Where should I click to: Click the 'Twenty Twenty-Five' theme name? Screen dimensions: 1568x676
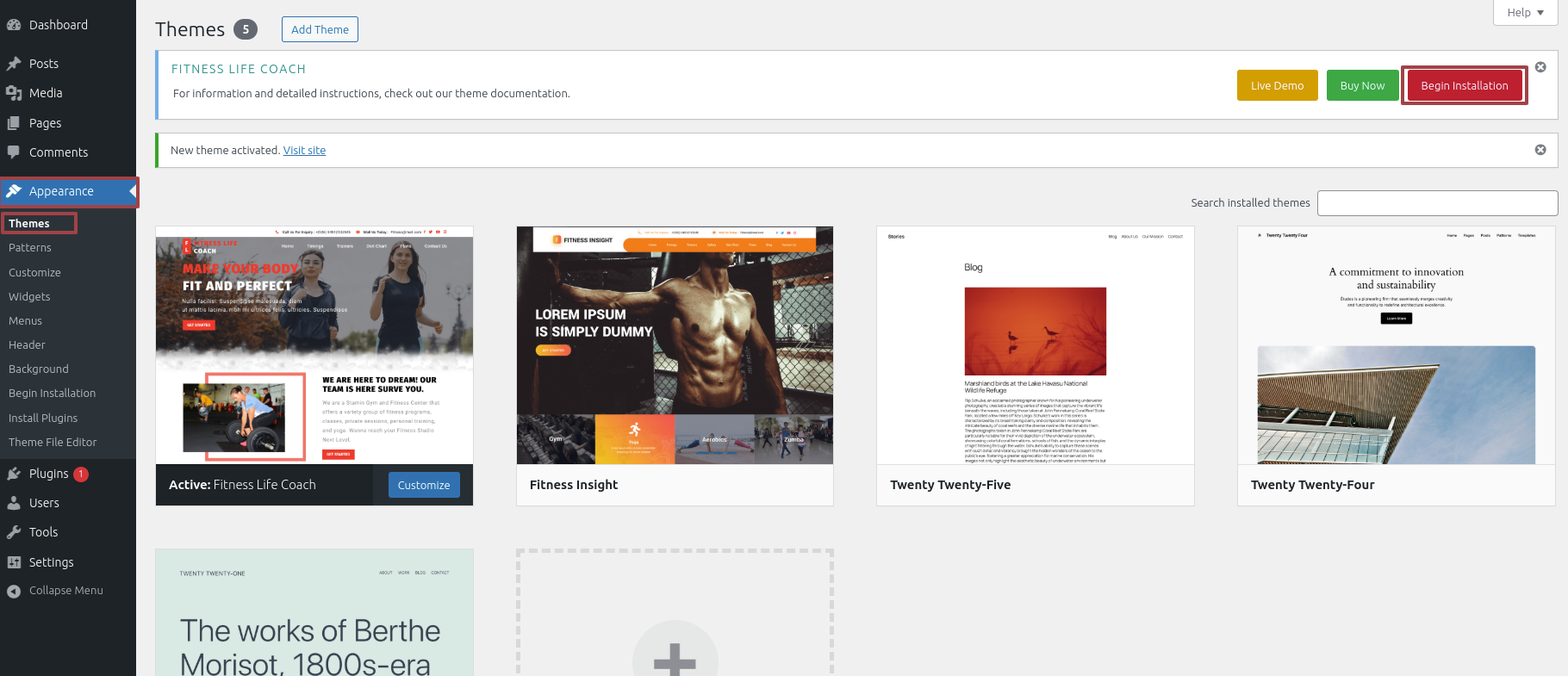pyautogui.click(x=950, y=485)
